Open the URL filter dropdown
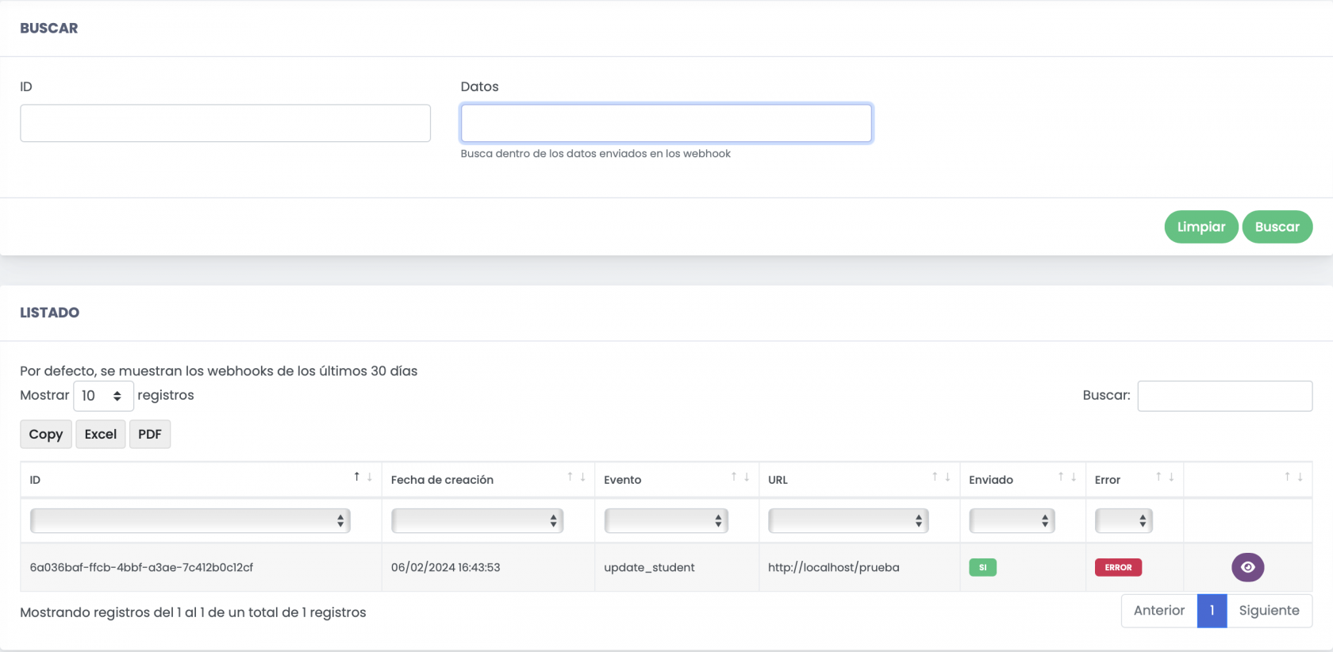The height and width of the screenshot is (652, 1333). pos(848,520)
